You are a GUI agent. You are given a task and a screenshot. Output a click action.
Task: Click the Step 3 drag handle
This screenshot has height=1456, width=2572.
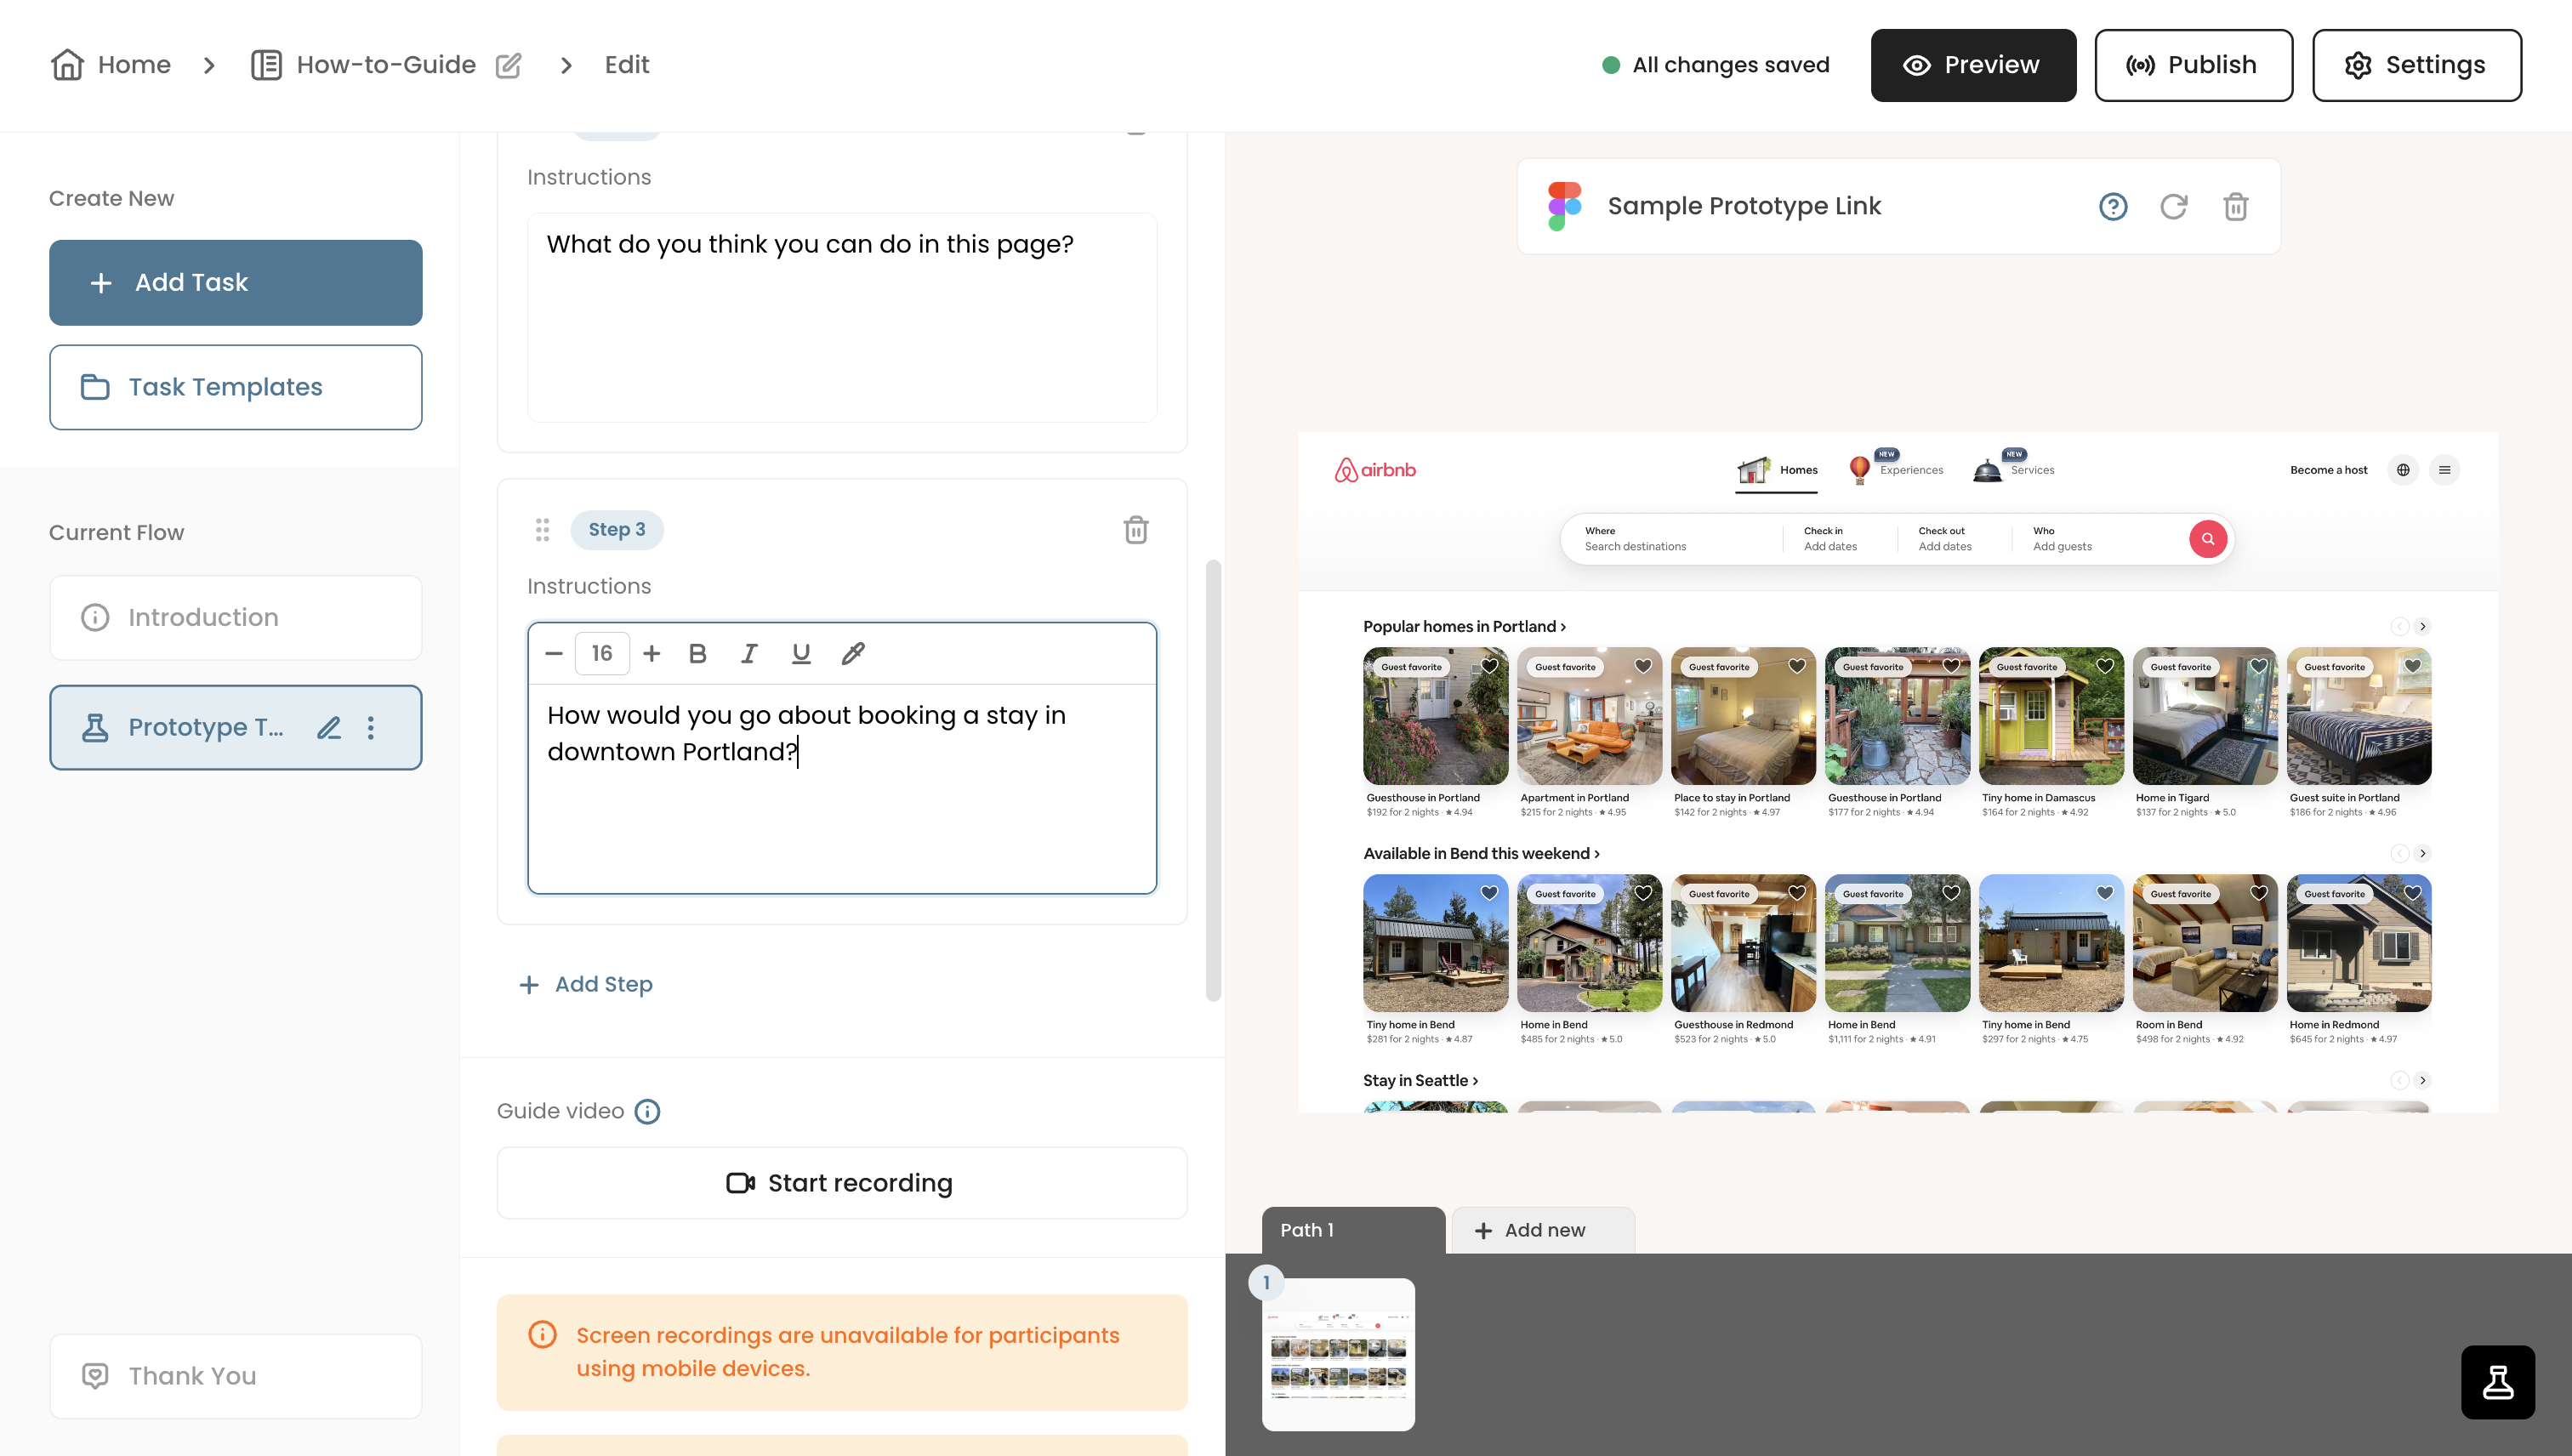542,529
